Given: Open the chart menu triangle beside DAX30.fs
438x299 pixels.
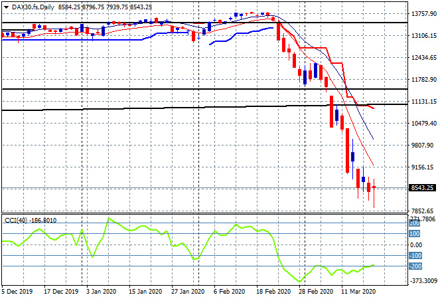Looking at the screenshot, I should (6, 7).
